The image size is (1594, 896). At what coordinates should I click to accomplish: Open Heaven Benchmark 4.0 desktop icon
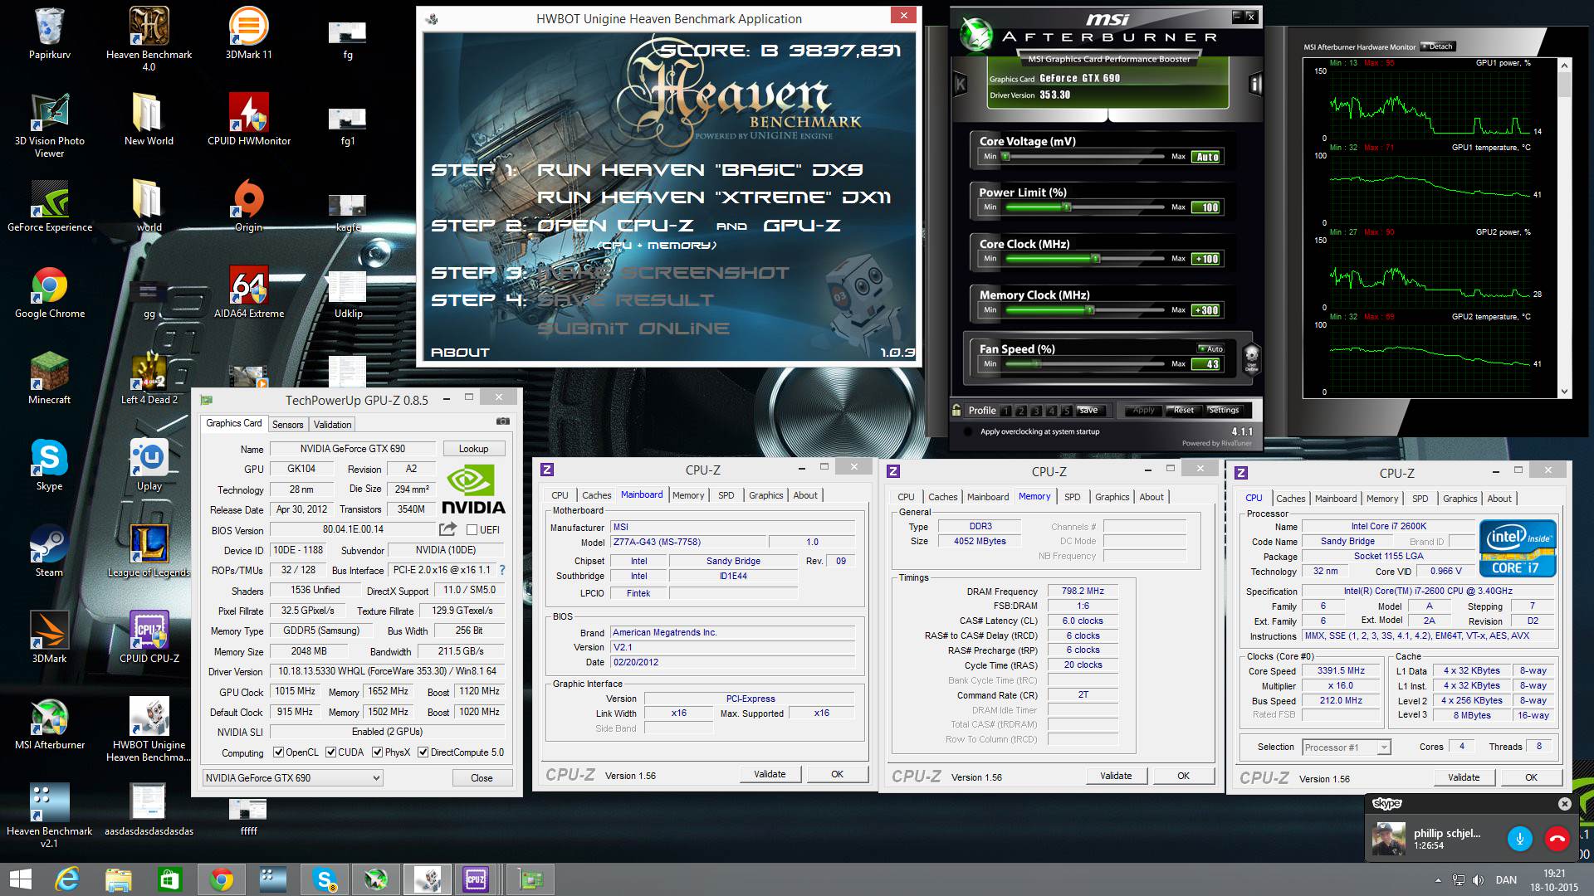pos(149,38)
